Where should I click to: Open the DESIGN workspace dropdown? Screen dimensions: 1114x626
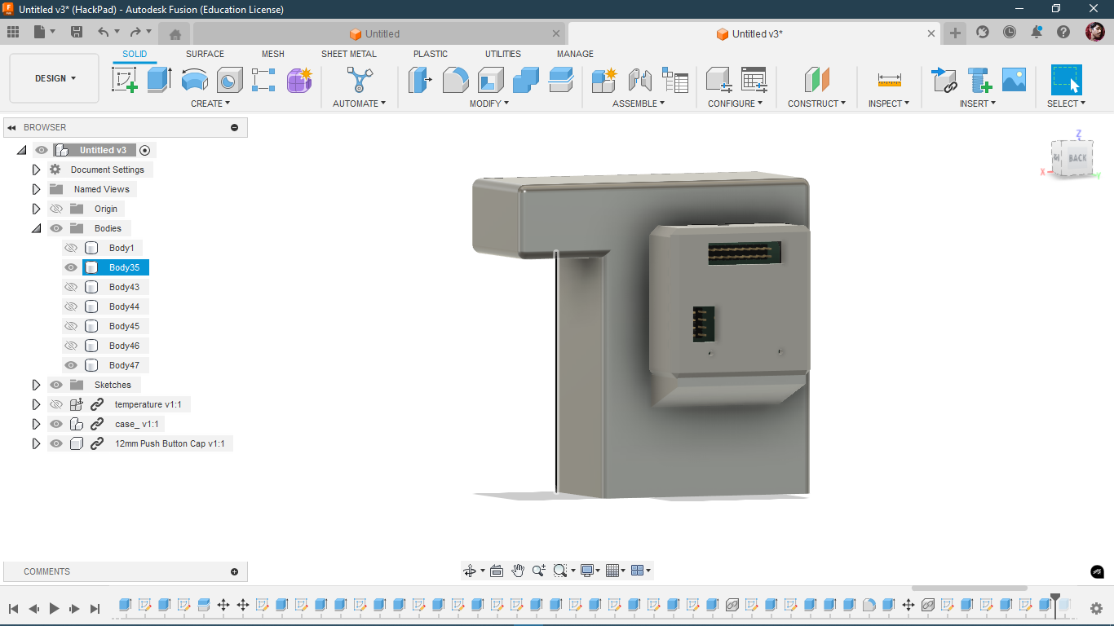55,78
